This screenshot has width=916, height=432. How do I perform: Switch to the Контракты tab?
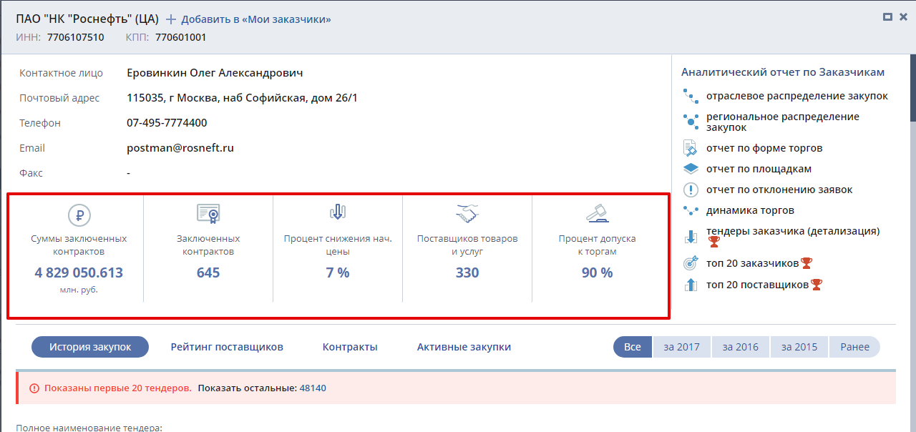tap(350, 347)
